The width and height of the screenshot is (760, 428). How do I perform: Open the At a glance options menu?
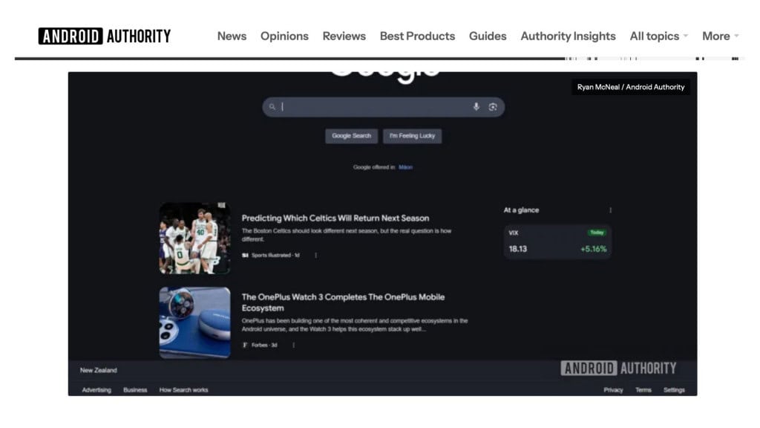tap(610, 210)
